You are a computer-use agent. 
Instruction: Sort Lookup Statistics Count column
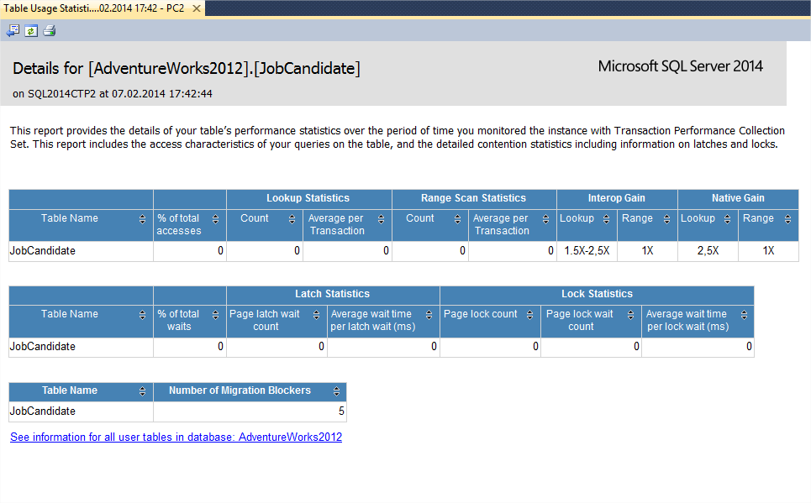[x=292, y=219]
